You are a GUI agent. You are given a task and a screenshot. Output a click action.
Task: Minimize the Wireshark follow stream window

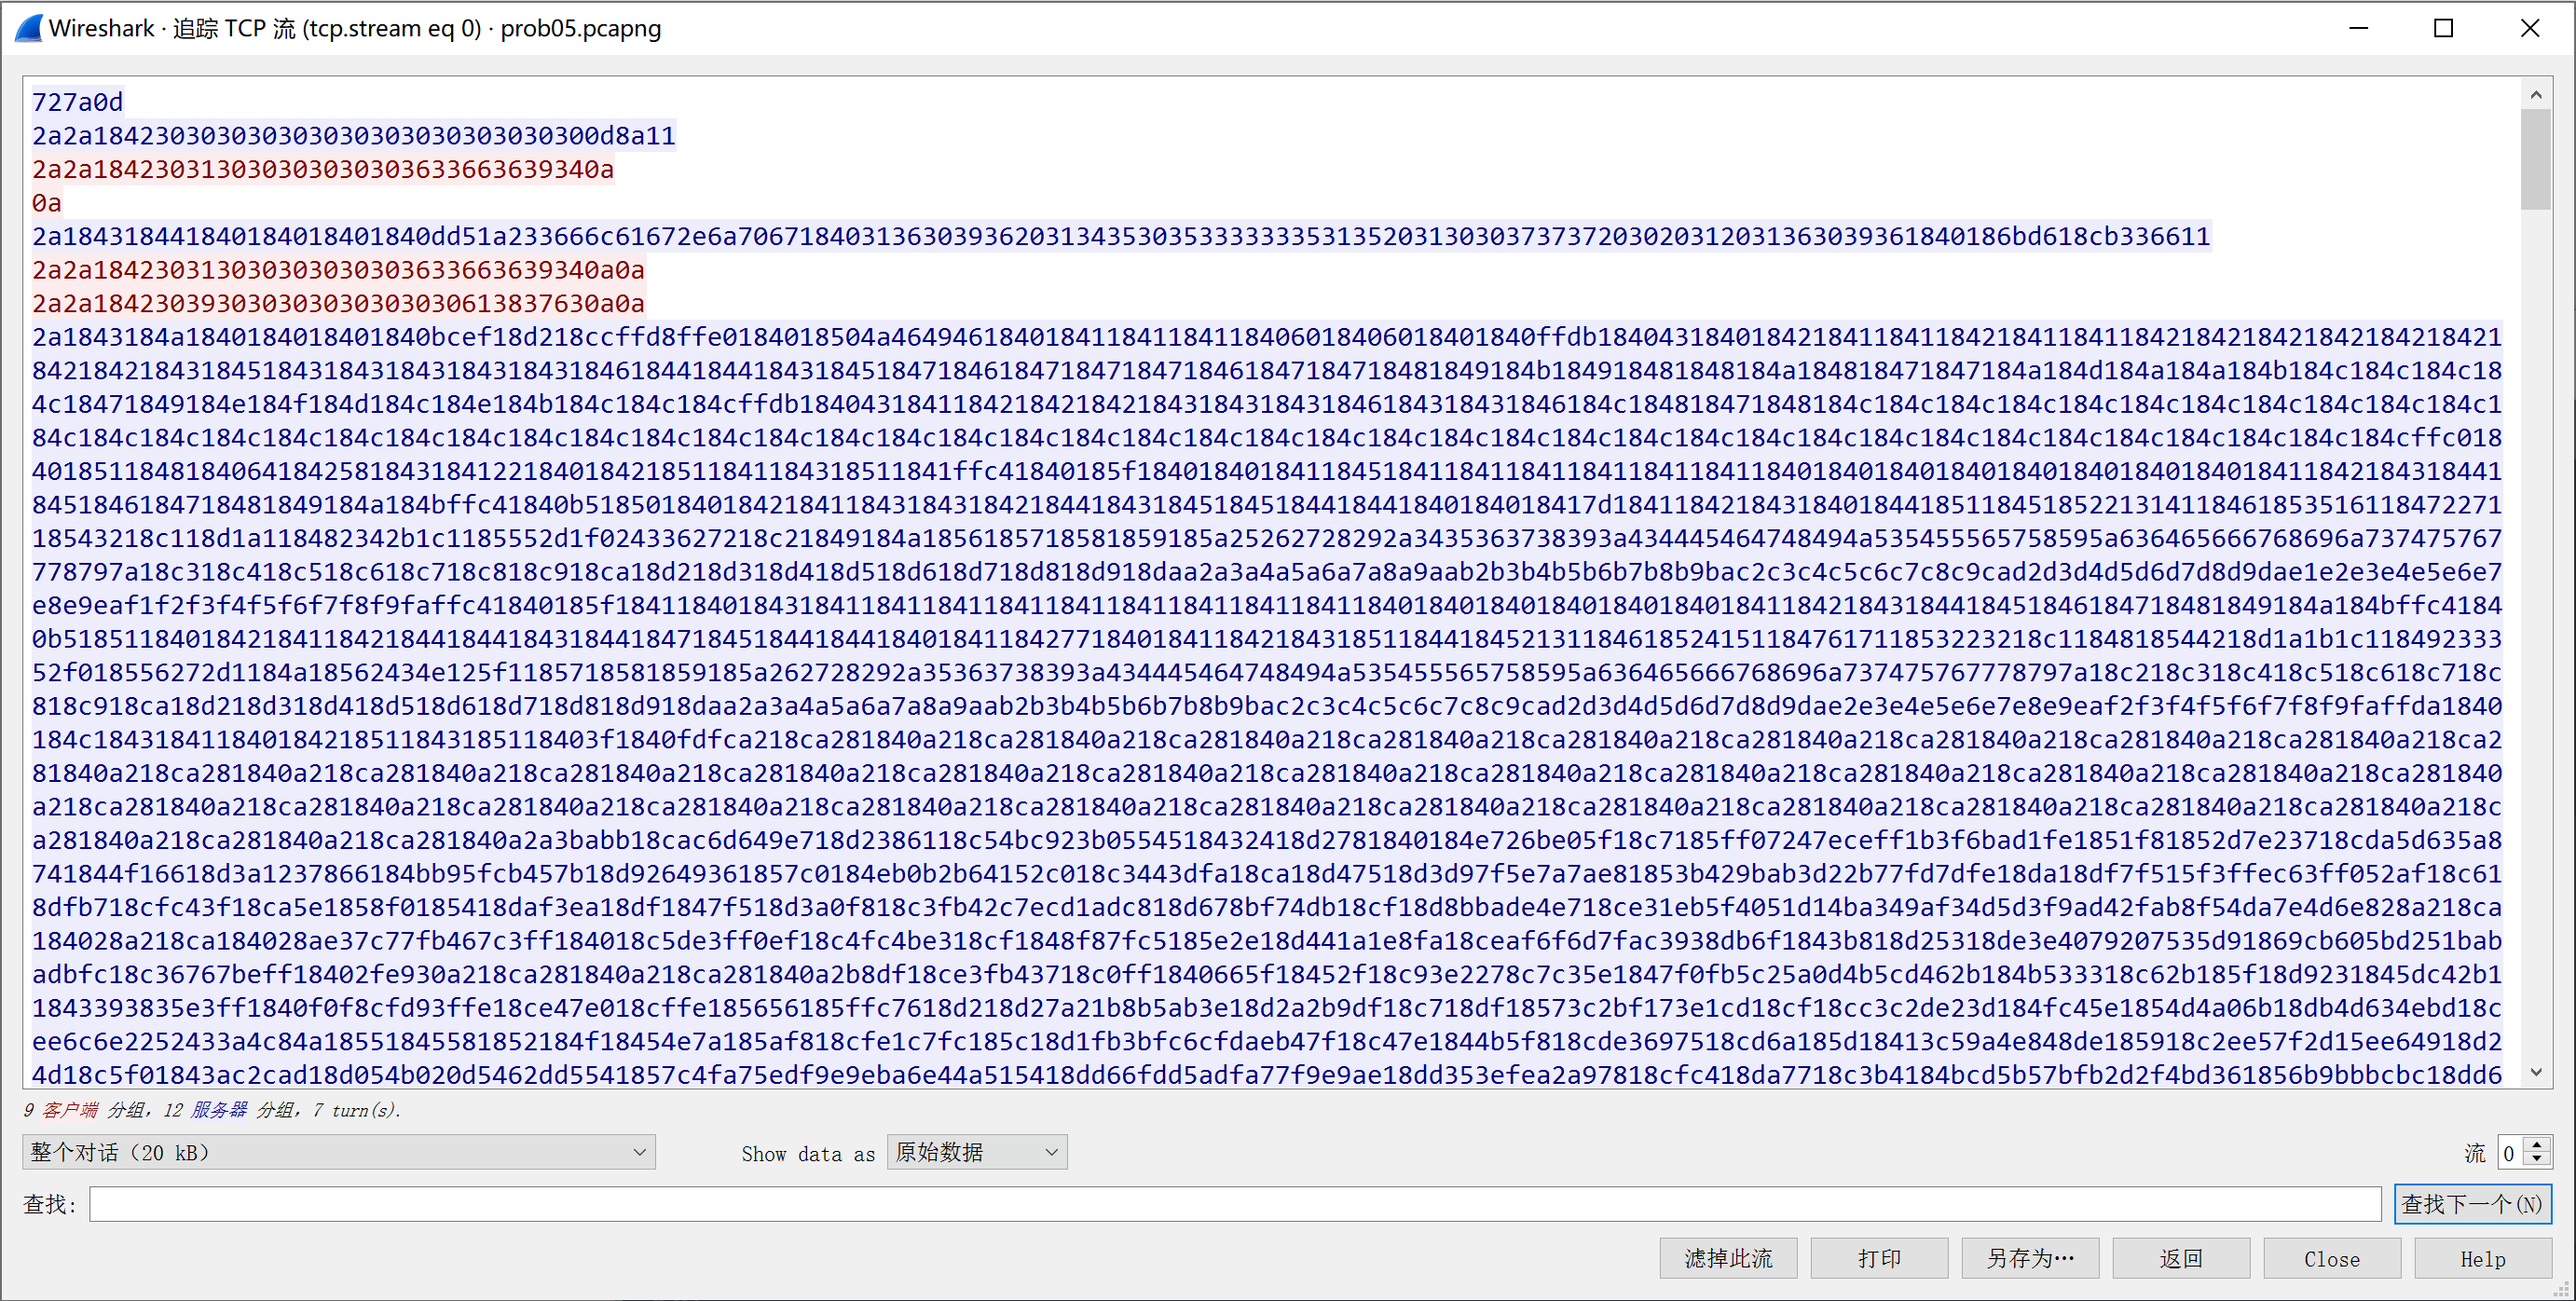point(2359,28)
